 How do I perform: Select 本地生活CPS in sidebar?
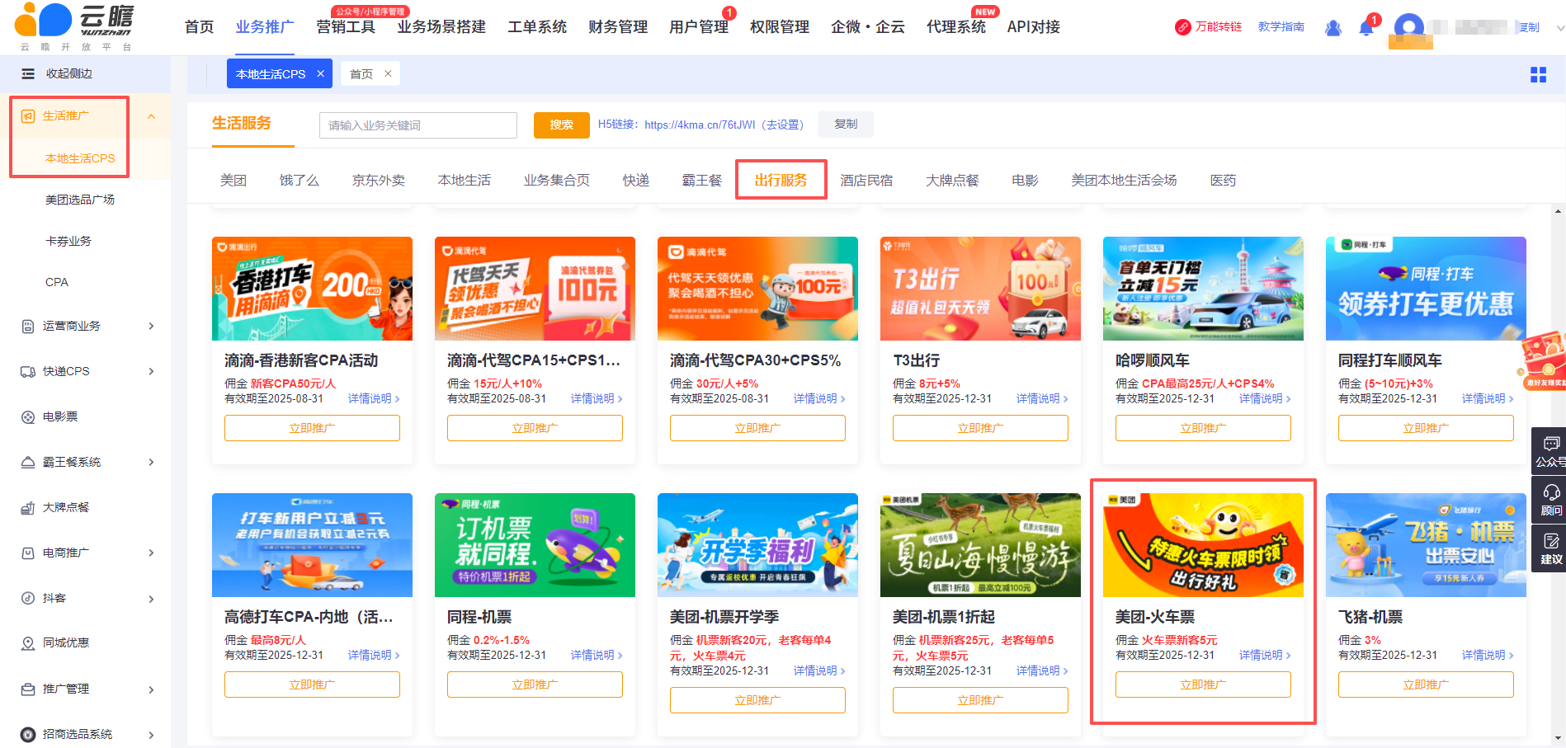(x=80, y=158)
